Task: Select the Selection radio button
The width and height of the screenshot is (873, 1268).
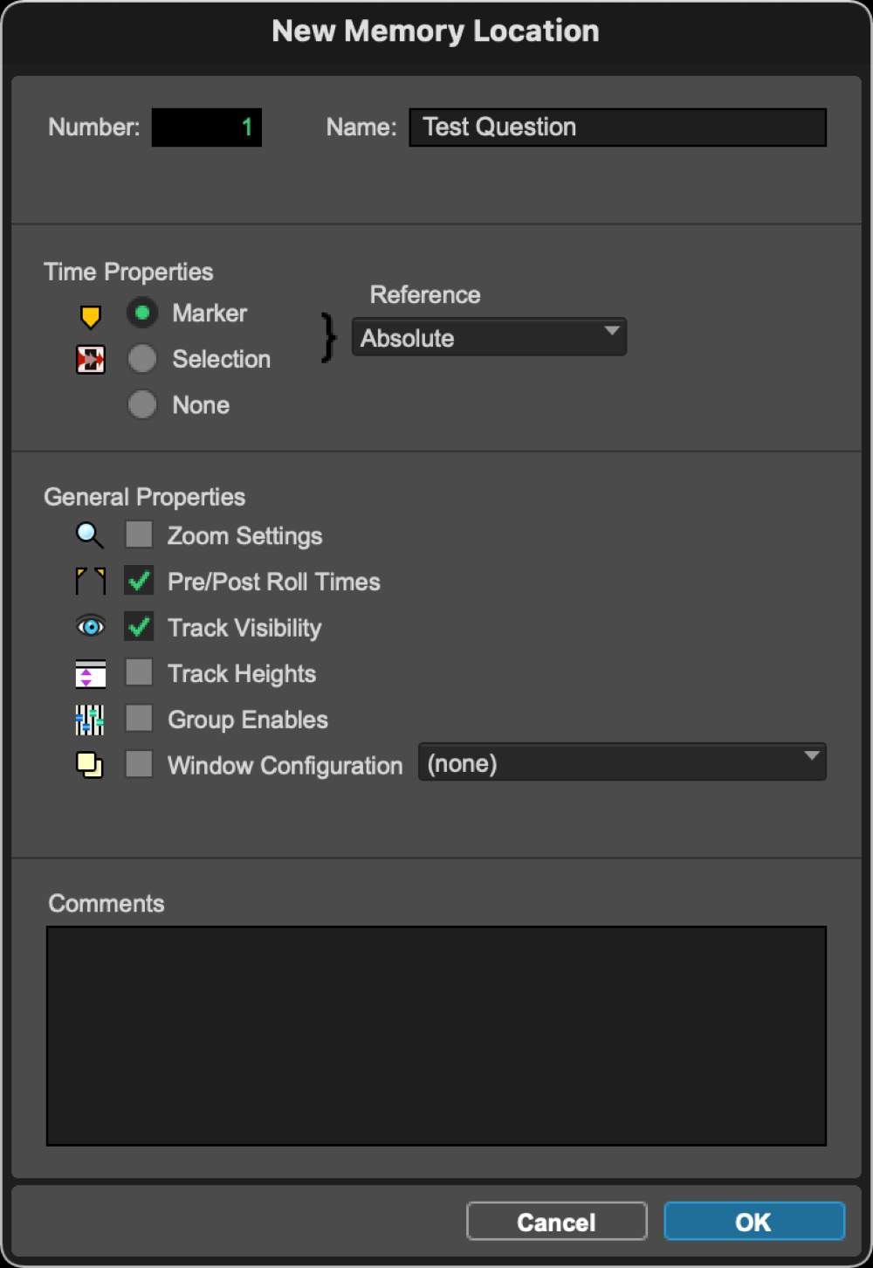Action: [x=142, y=359]
